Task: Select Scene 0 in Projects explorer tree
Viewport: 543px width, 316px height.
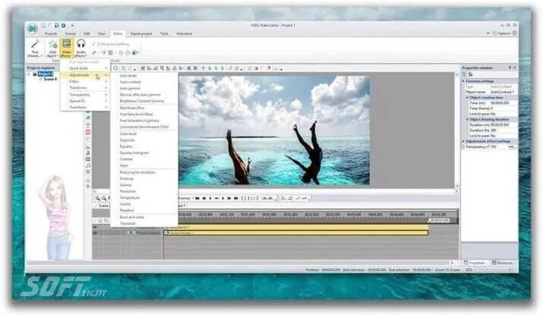Action: click(51, 79)
